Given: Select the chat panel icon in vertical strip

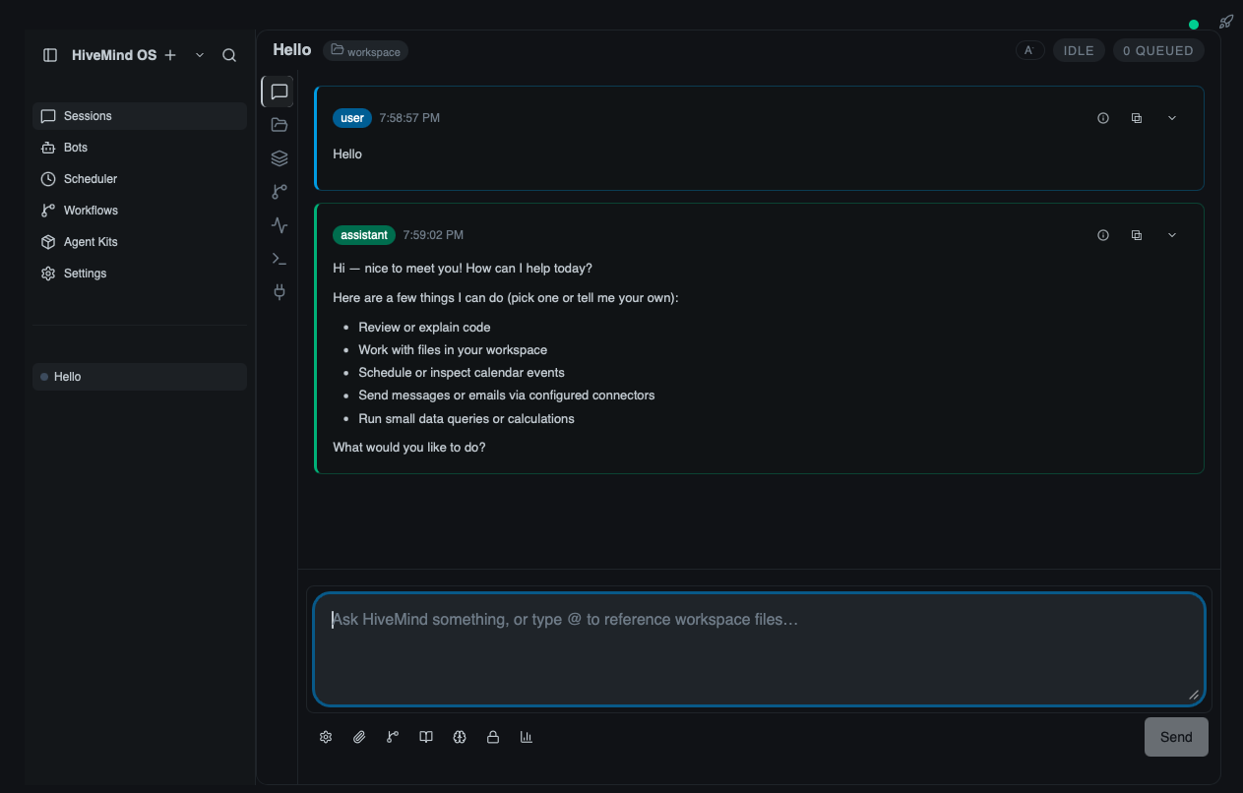Looking at the screenshot, I should click(280, 91).
